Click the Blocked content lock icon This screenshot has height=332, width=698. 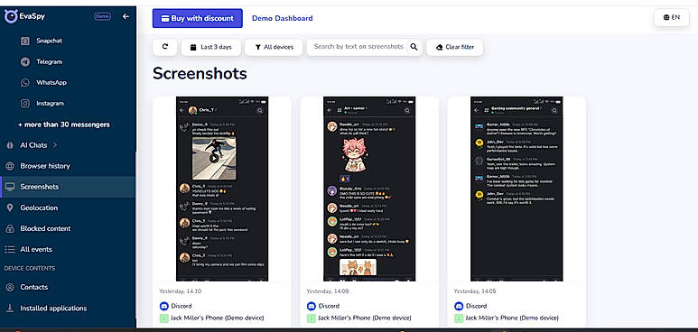pos(10,229)
